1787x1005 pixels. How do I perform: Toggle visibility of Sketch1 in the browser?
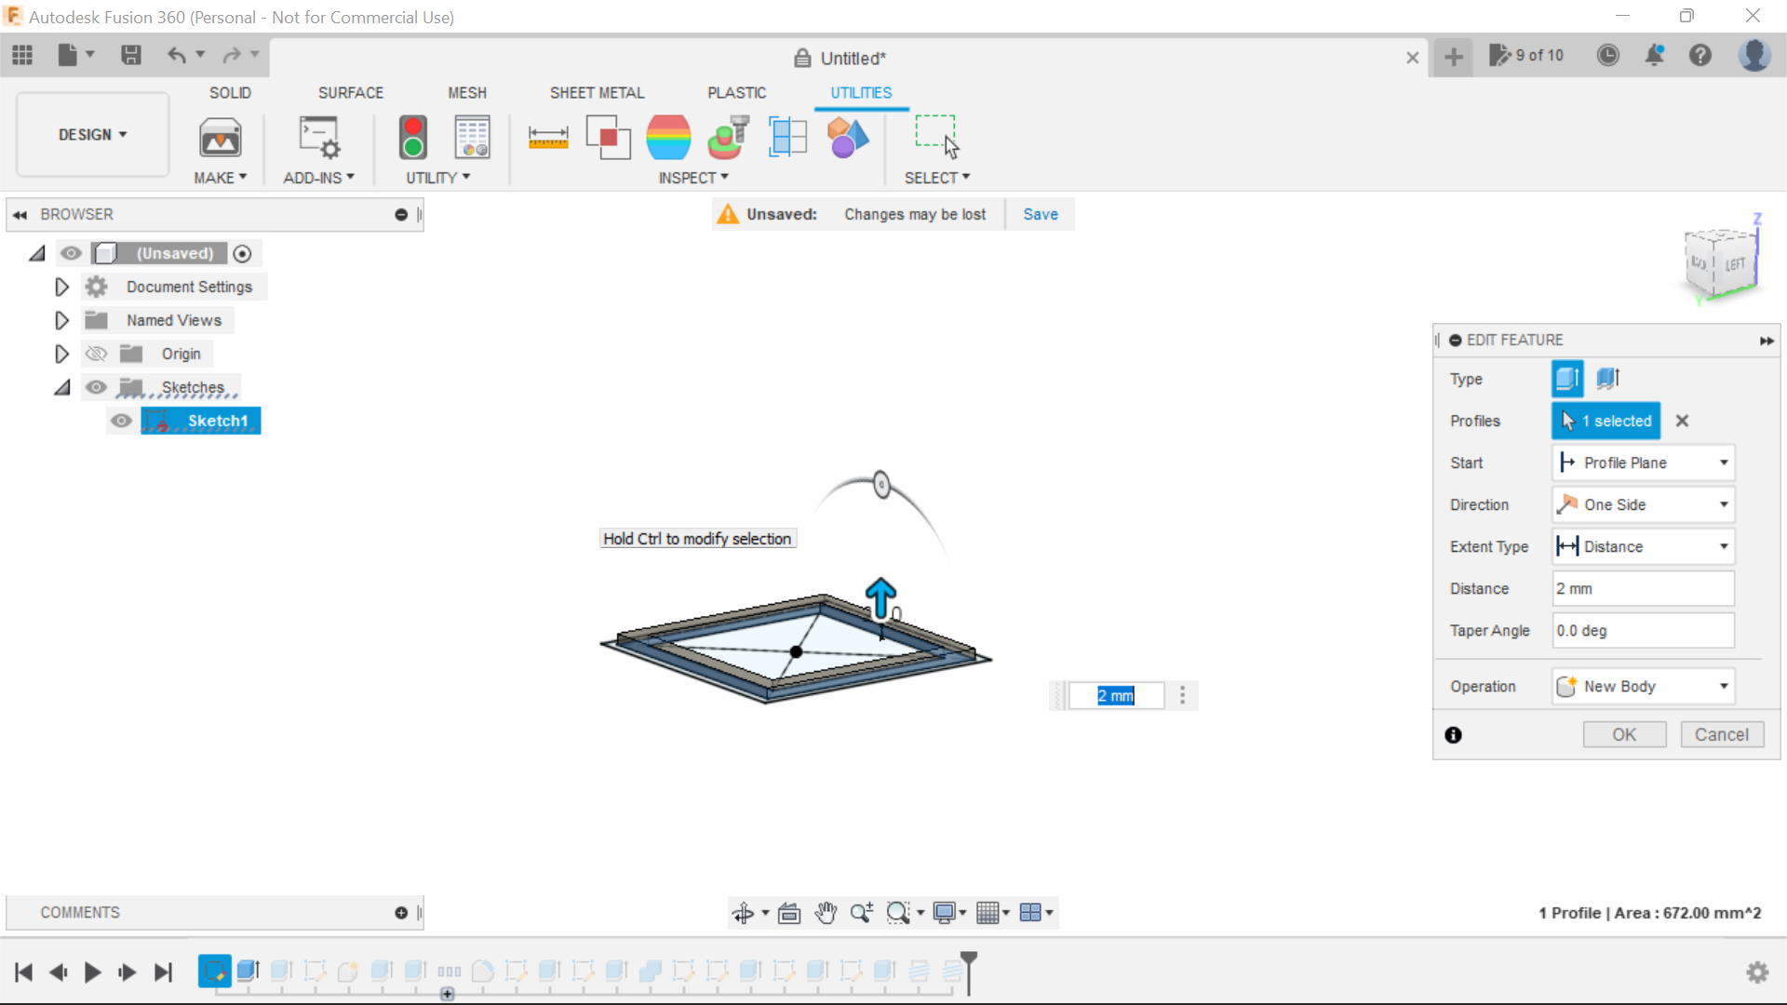[x=121, y=421]
